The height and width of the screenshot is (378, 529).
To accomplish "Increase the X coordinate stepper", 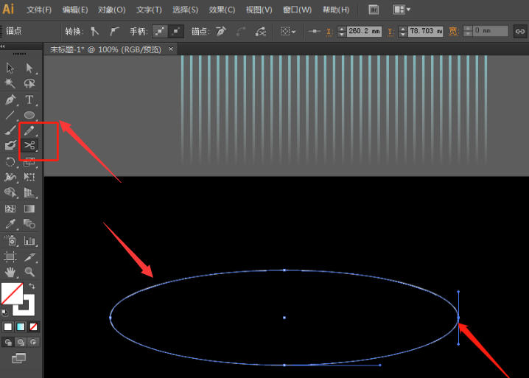I will [341, 29].
